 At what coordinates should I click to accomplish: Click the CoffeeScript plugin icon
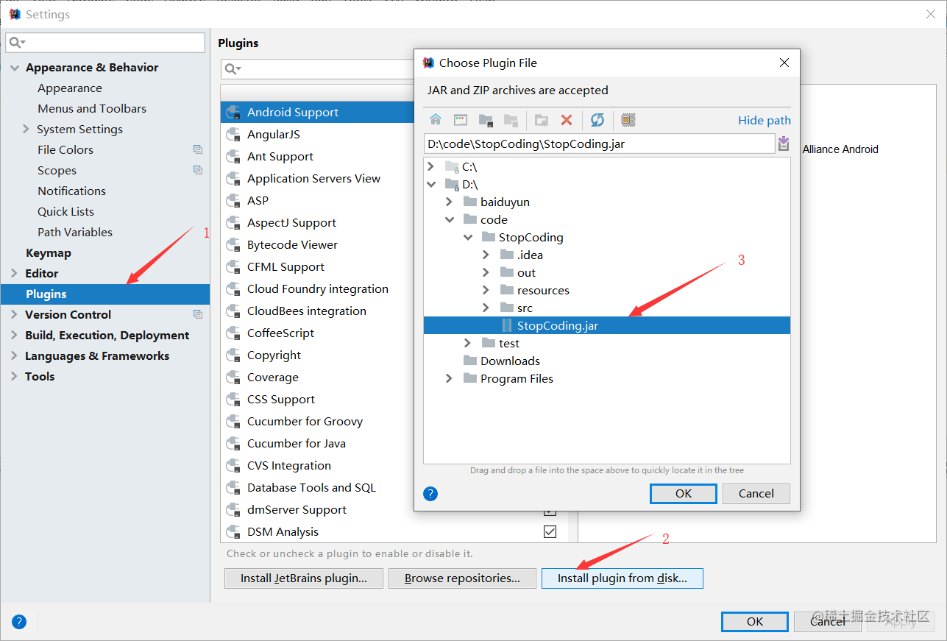coord(234,333)
